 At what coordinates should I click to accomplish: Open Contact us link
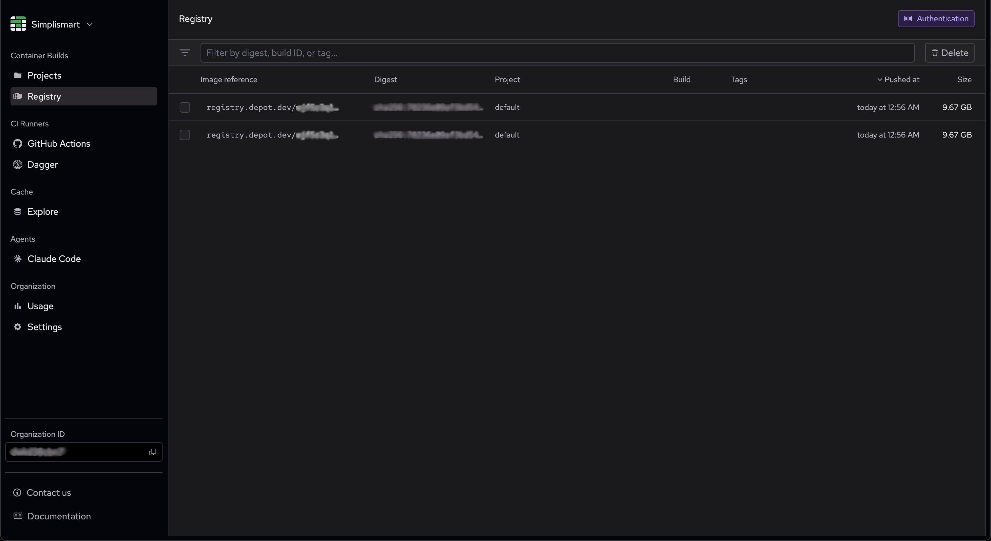48,493
